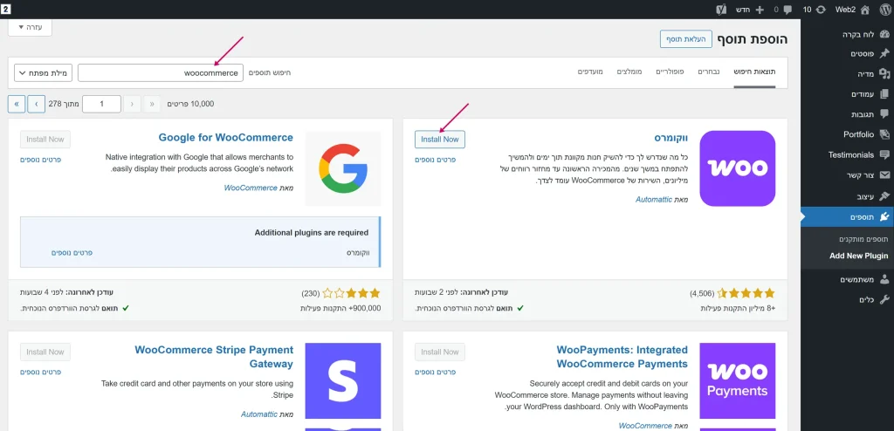Install Now for the ווקומרס plugin
Viewport: 894px width, 431px height.
[440, 139]
